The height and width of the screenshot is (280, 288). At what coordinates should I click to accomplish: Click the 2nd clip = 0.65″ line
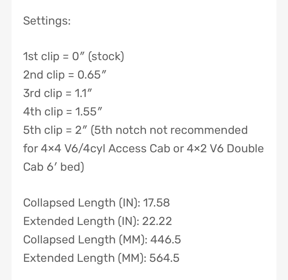[x=65, y=75]
